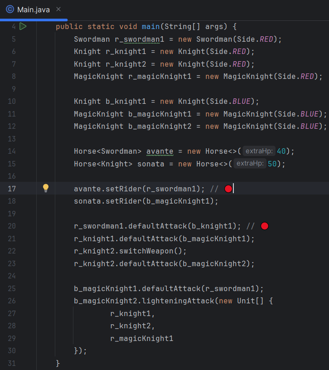Click r_knight1 array element on line 27
Screen dimensions: 329x370
(131, 314)
